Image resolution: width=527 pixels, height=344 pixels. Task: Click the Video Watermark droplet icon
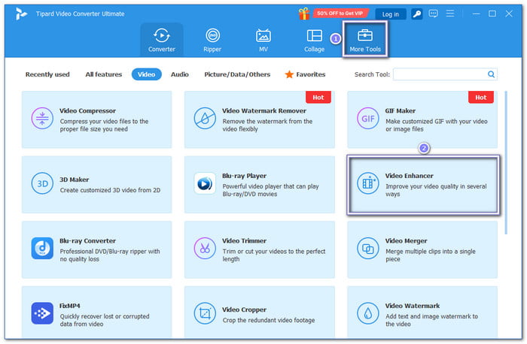pyautogui.click(x=367, y=313)
